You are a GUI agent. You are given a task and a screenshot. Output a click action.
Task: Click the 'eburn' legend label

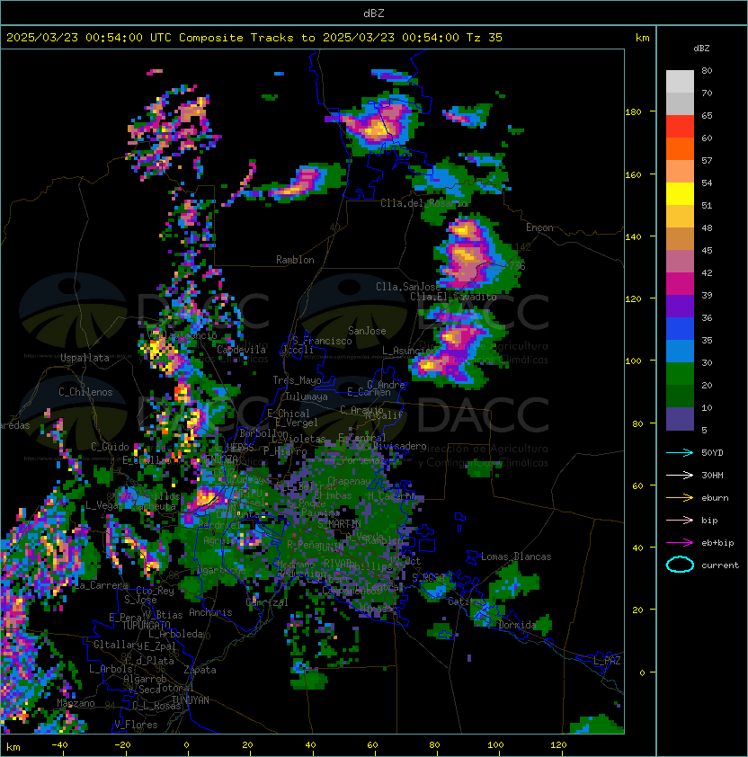point(715,498)
